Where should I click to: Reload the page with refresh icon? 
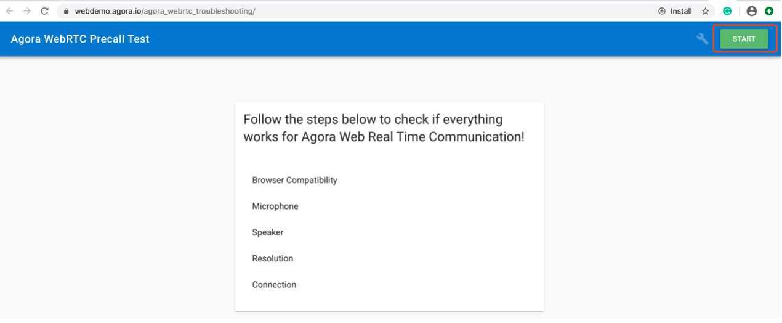pos(44,11)
